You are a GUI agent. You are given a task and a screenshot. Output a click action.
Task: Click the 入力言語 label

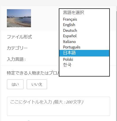pos(16,59)
